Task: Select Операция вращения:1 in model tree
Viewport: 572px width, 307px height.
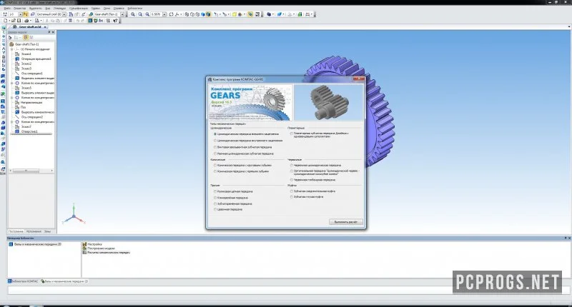Action: point(36,59)
